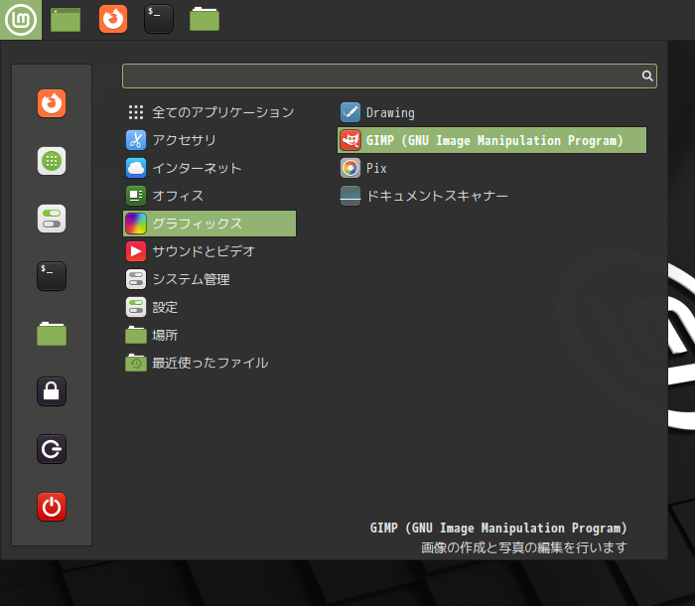This screenshot has width=695, height=606.
Task: Click the Pix app icon
Action: coord(350,168)
